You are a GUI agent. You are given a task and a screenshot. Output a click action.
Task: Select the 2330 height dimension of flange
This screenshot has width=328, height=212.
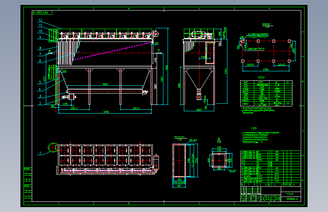(x=196, y=160)
